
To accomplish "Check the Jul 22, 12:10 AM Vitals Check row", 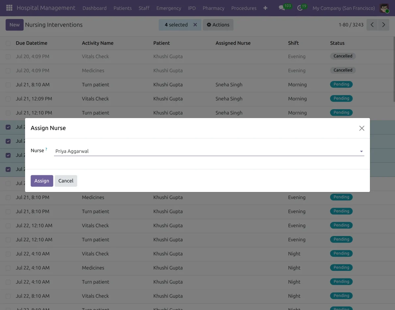I will tap(8, 226).
